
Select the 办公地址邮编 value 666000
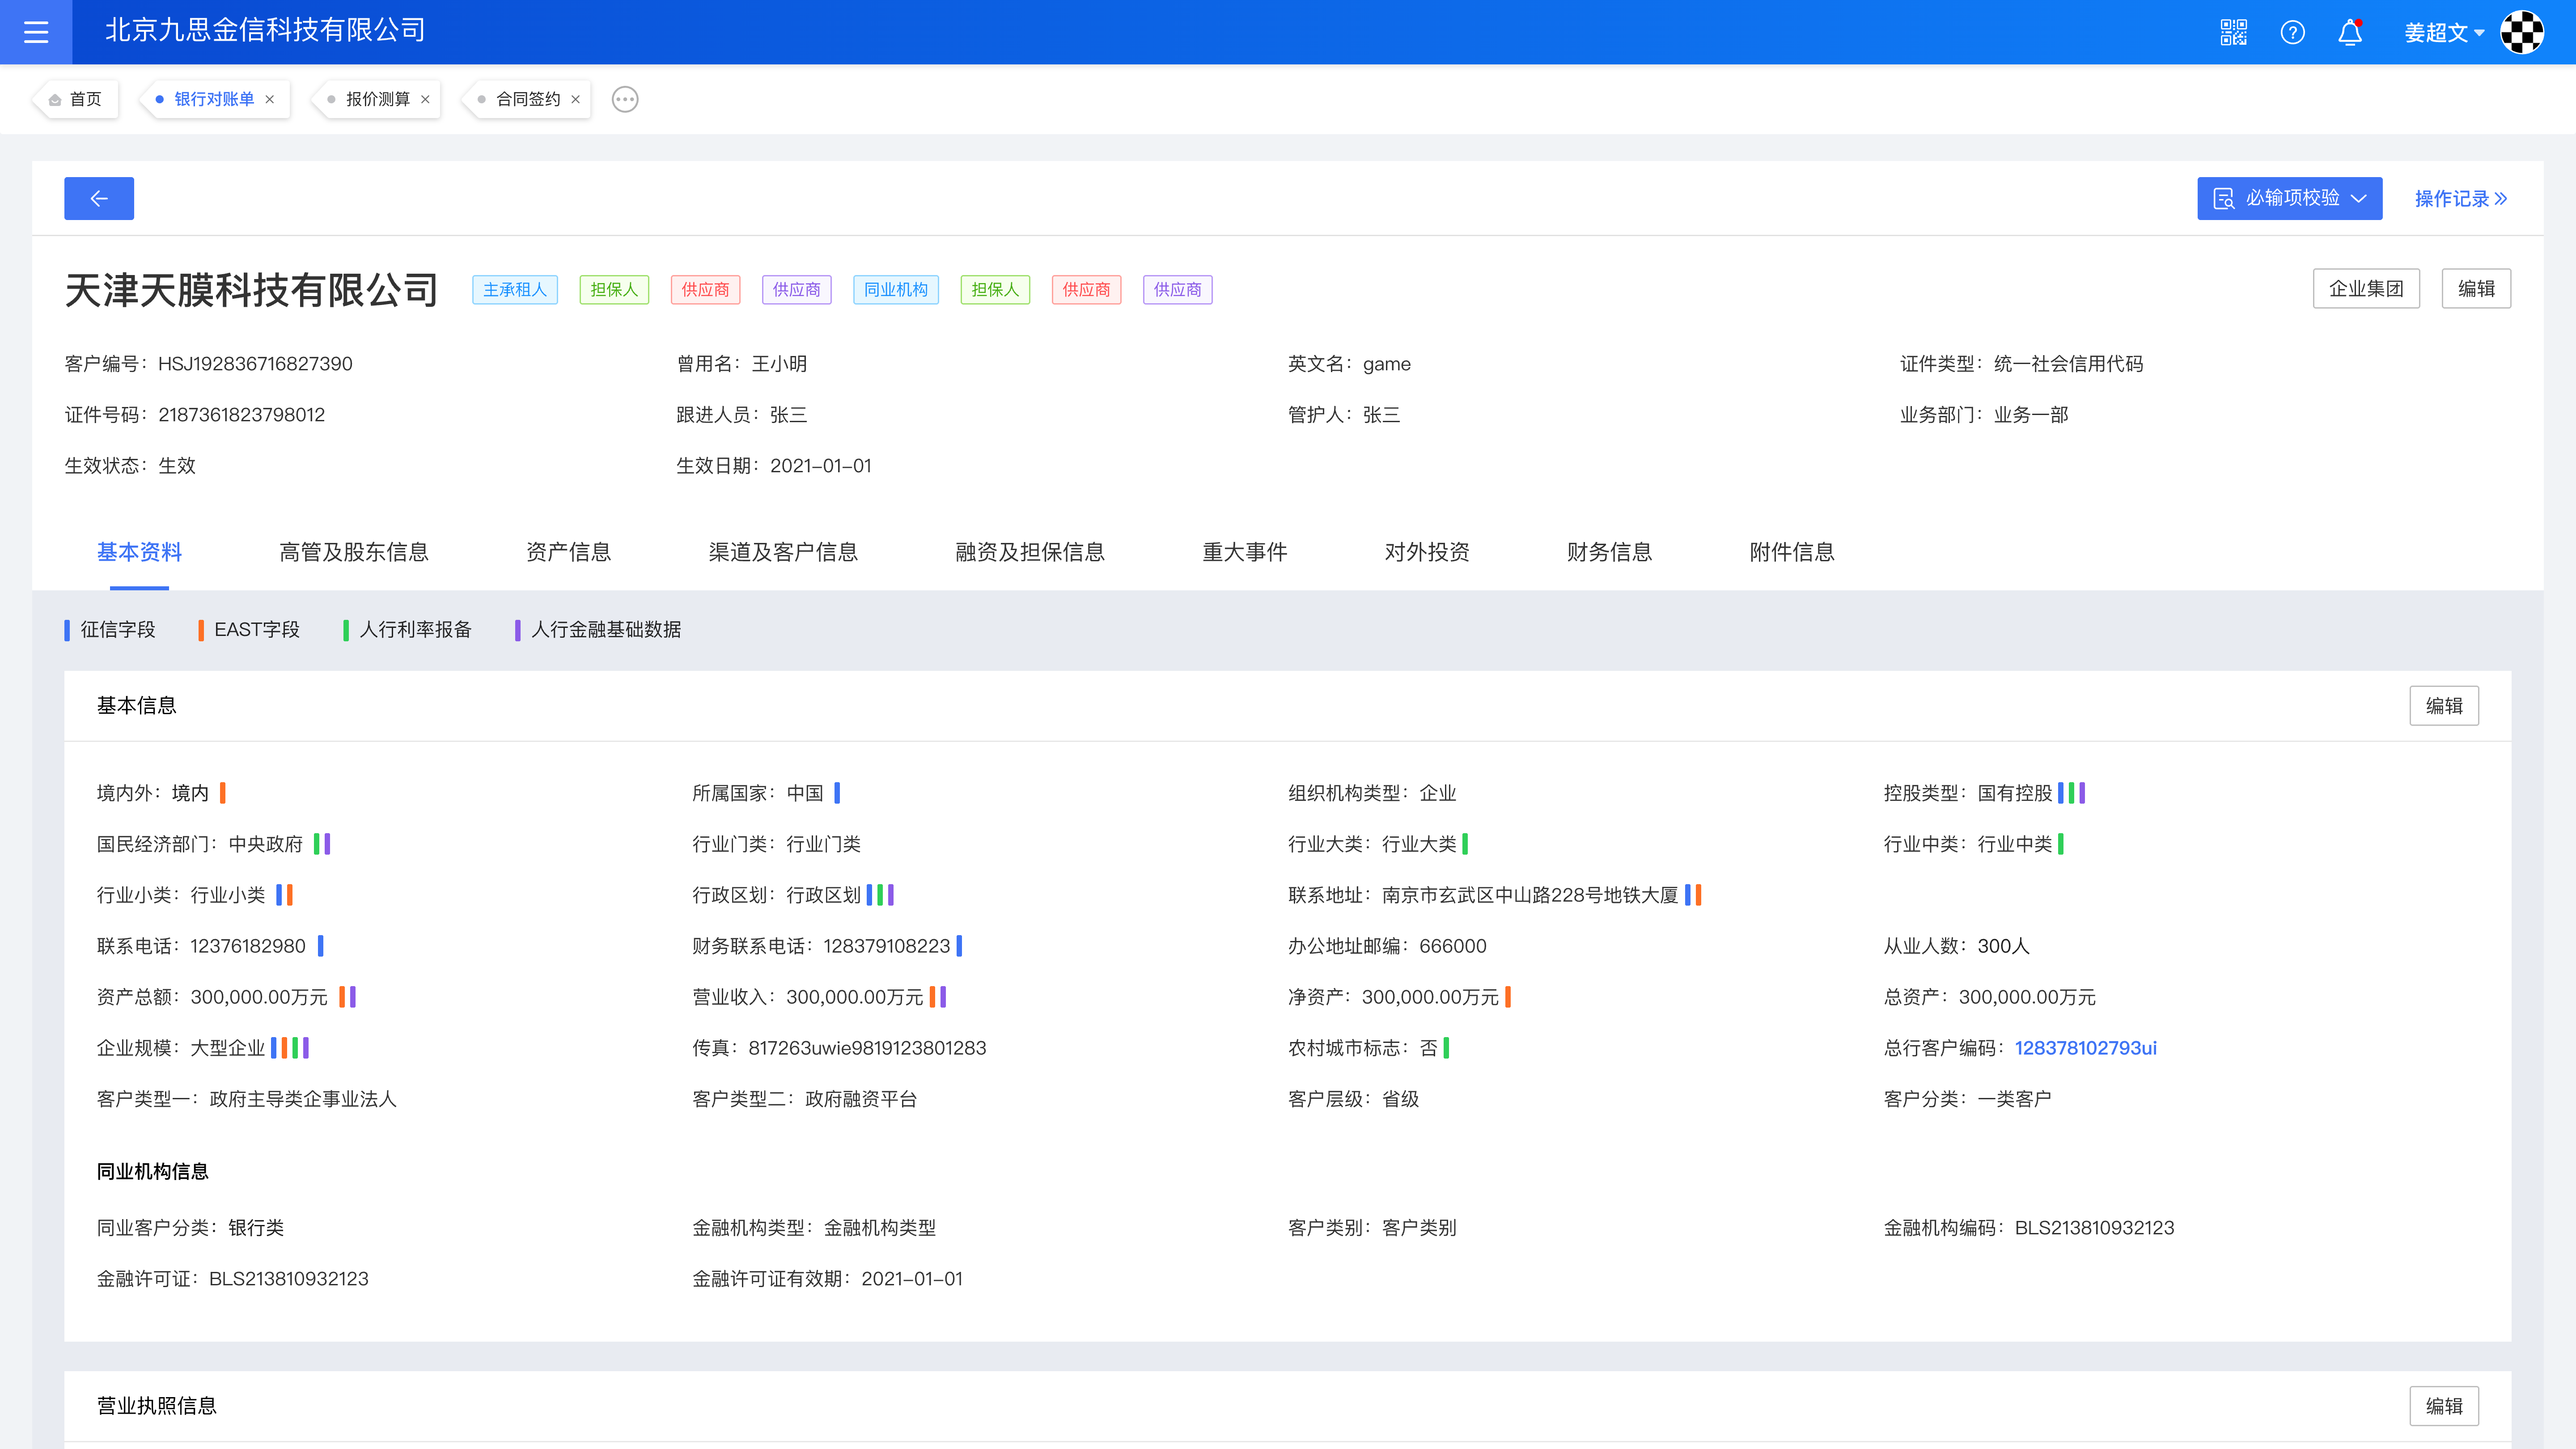[1453, 946]
